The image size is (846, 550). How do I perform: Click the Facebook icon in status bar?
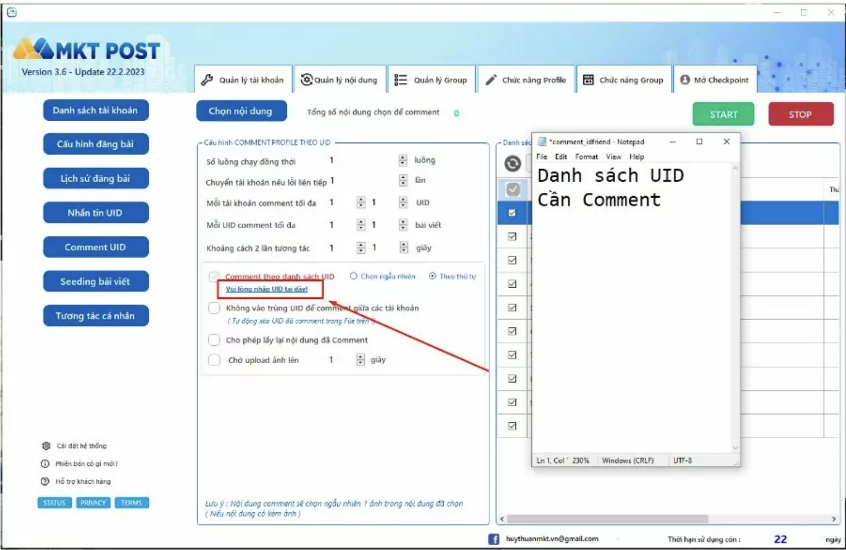click(x=493, y=539)
